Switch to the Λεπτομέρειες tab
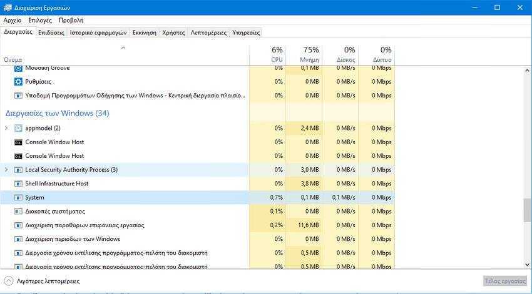This screenshot has width=532, height=294. coord(208,32)
